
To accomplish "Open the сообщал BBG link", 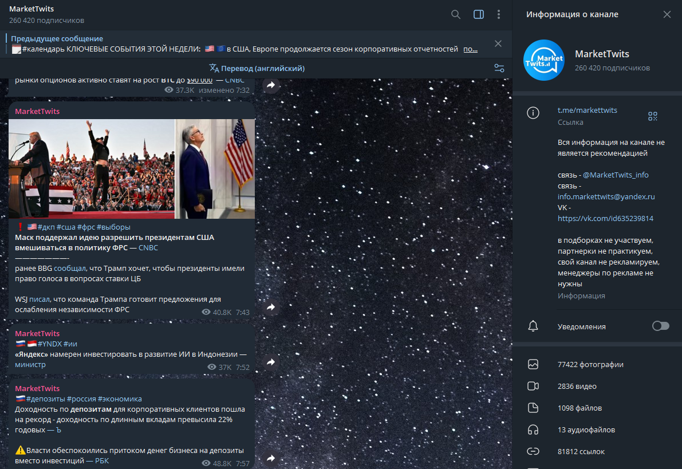I will pos(70,269).
